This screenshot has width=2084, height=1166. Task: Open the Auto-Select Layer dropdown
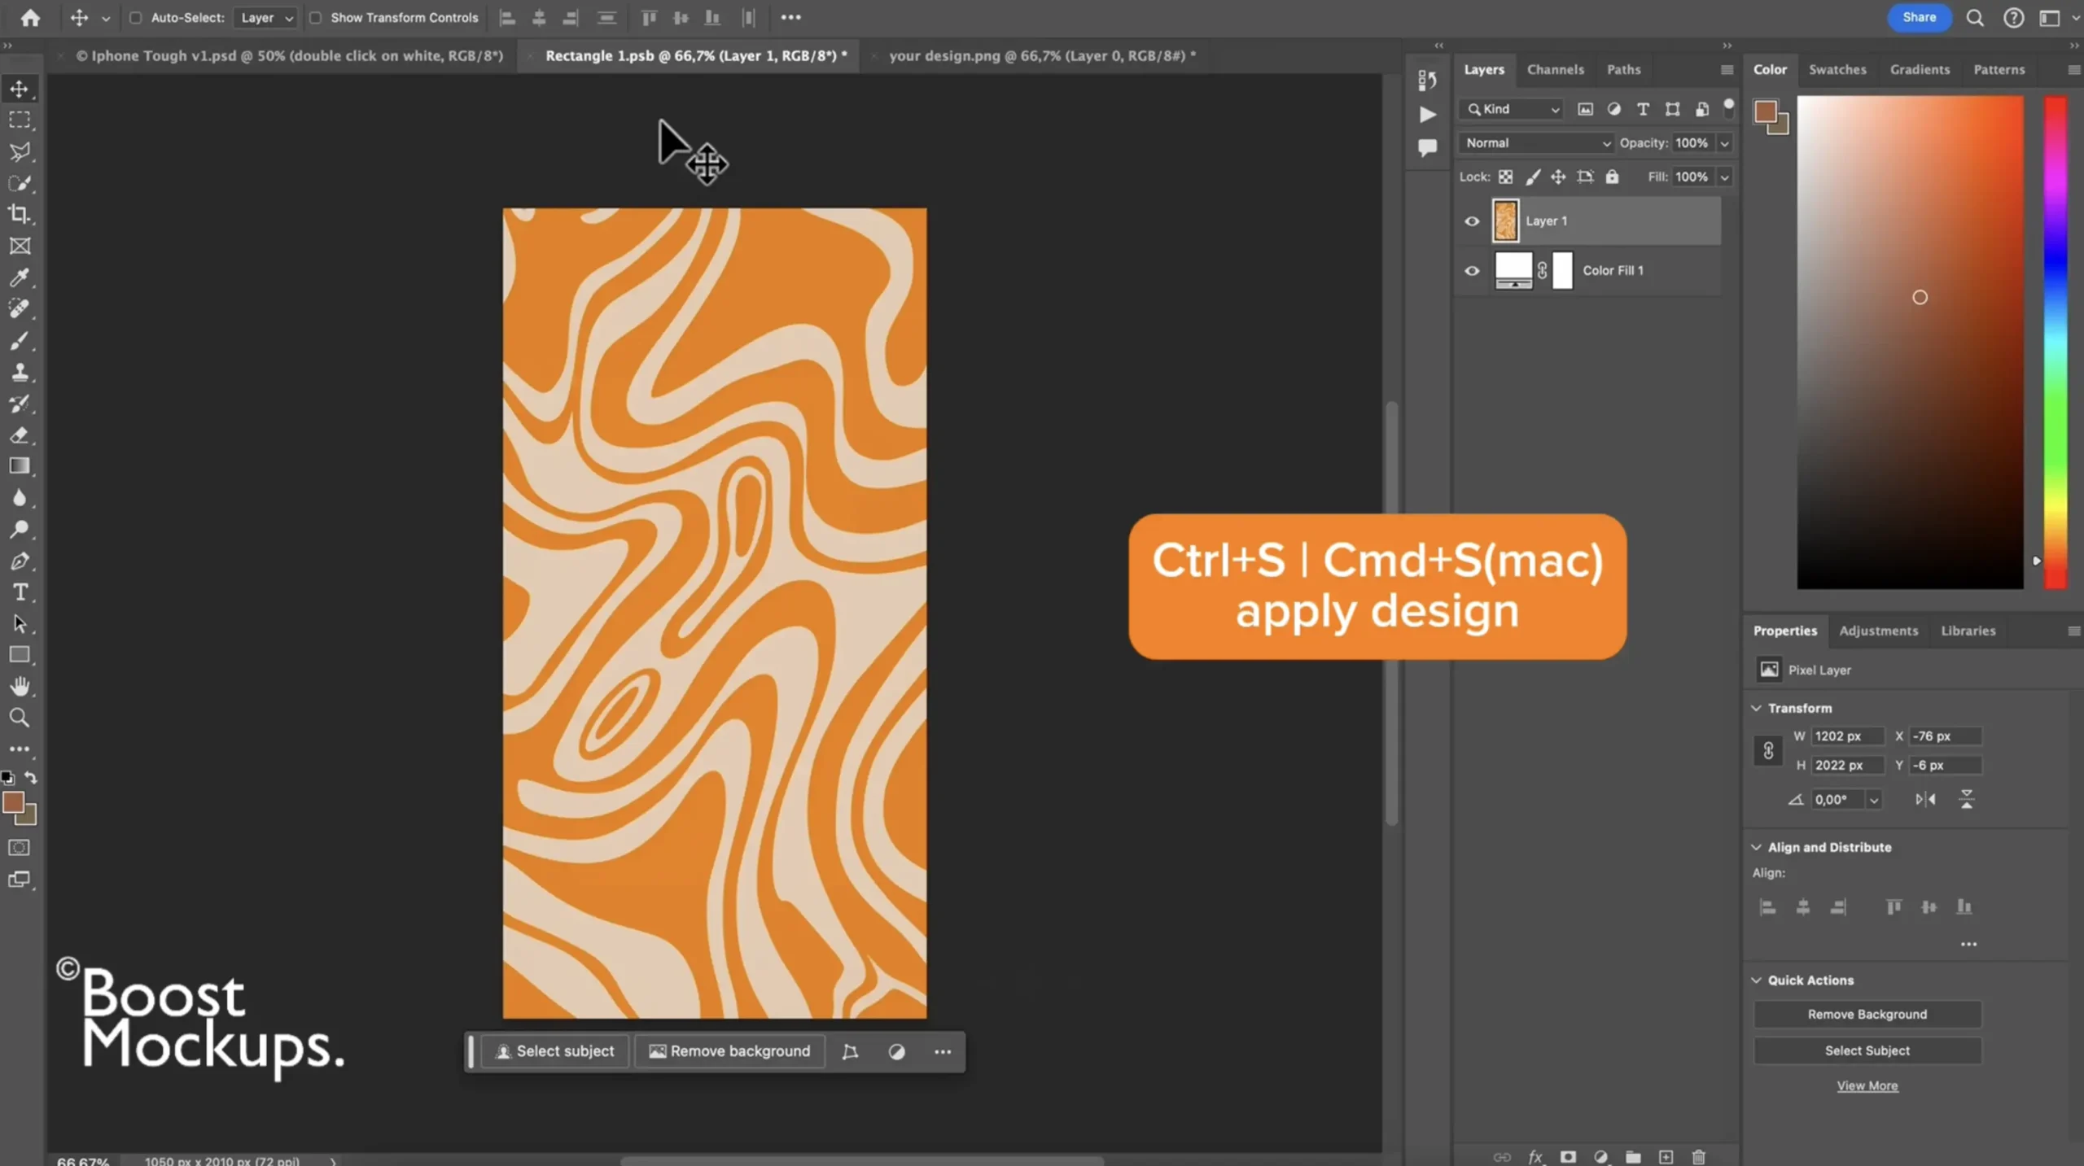265,18
